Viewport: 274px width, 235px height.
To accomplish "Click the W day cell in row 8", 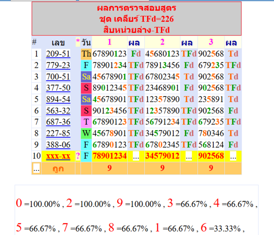I will [x=86, y=134].
